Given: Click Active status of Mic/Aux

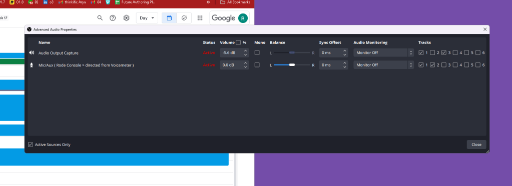Looking at the screenshot, I should [209, 65].
